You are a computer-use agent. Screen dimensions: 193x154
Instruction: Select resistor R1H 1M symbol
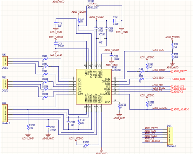pos(79,21)
